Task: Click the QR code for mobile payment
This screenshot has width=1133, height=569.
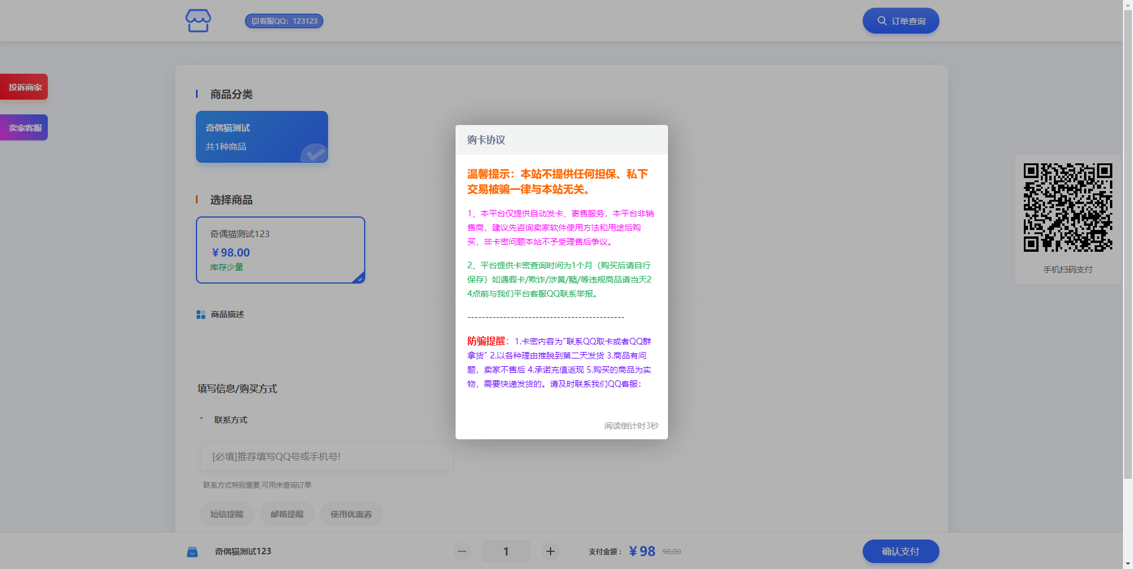Action: [1067, 208]
